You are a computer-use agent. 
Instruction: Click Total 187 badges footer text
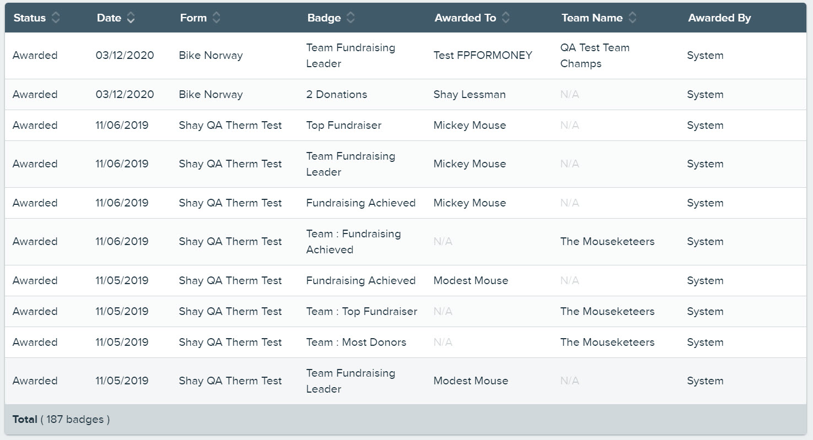tap(61, 419)
